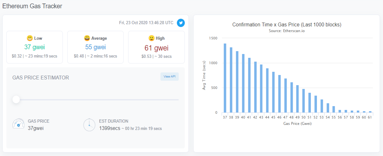Click the 45 gwei chart bar
Screen dimensions: 383x156
pyautogui.click(x=274, y=92)
